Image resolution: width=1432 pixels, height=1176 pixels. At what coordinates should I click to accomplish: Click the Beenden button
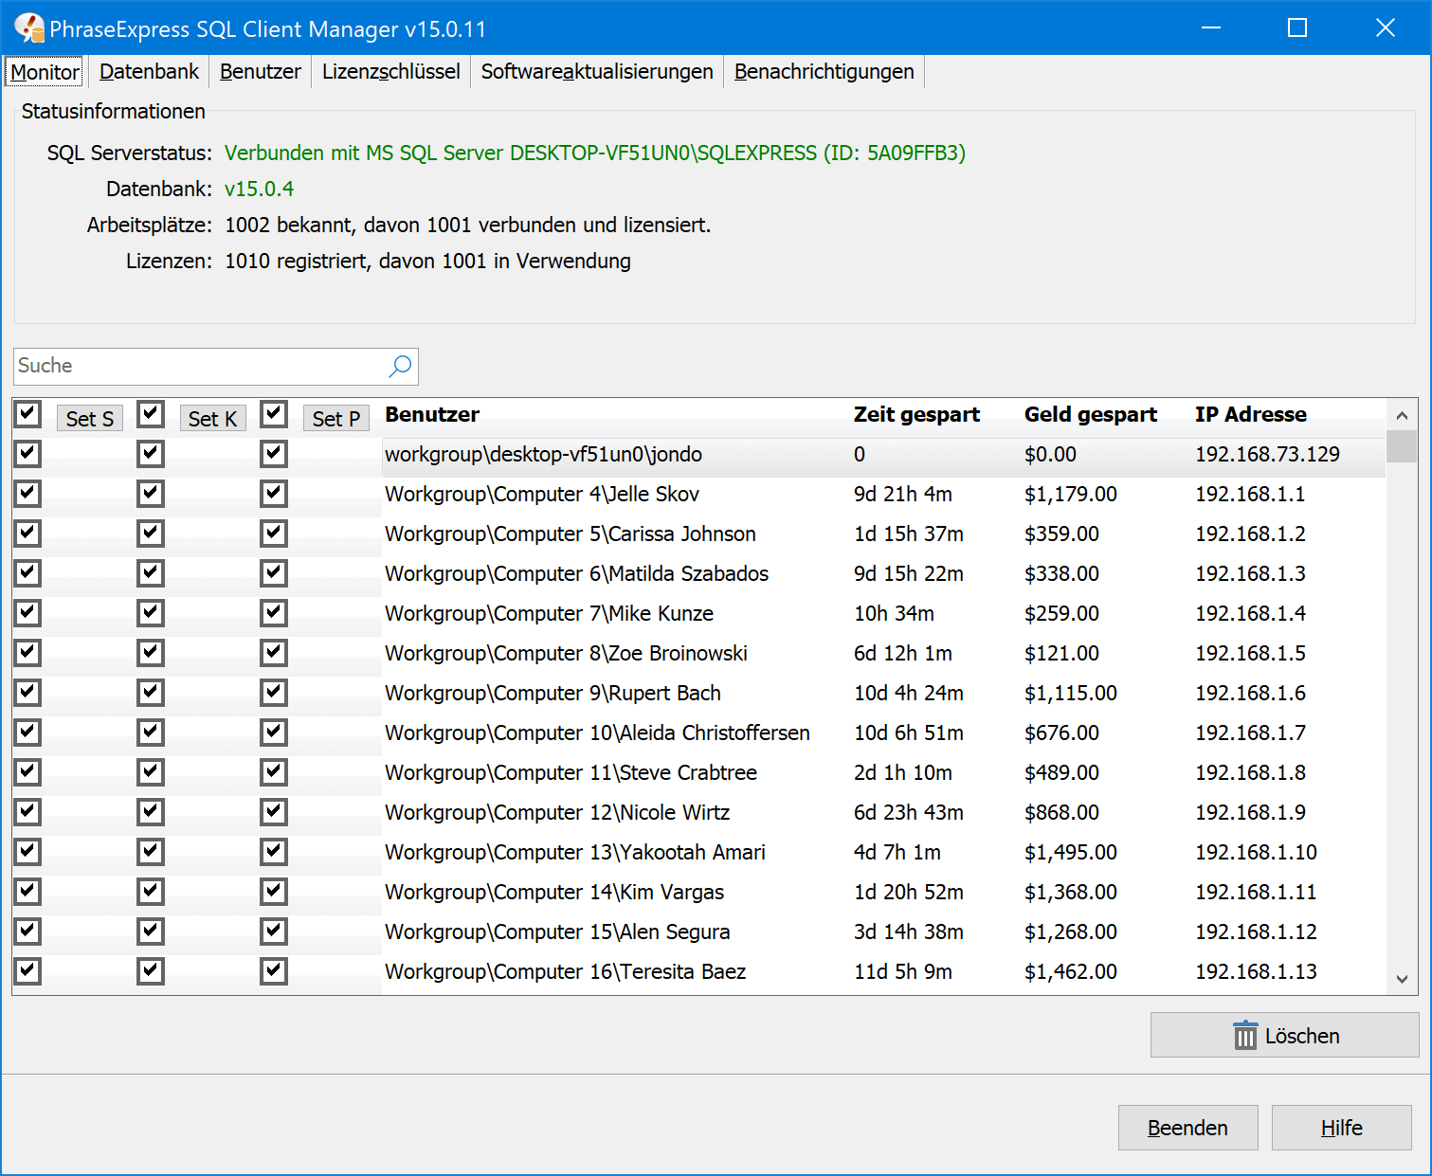(x=1188, y=1128)
